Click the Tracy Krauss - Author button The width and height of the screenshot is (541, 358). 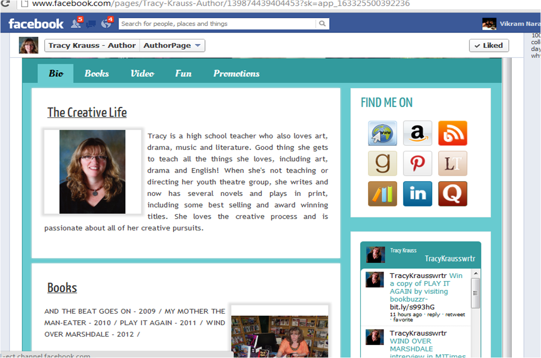tap(92, 46)
